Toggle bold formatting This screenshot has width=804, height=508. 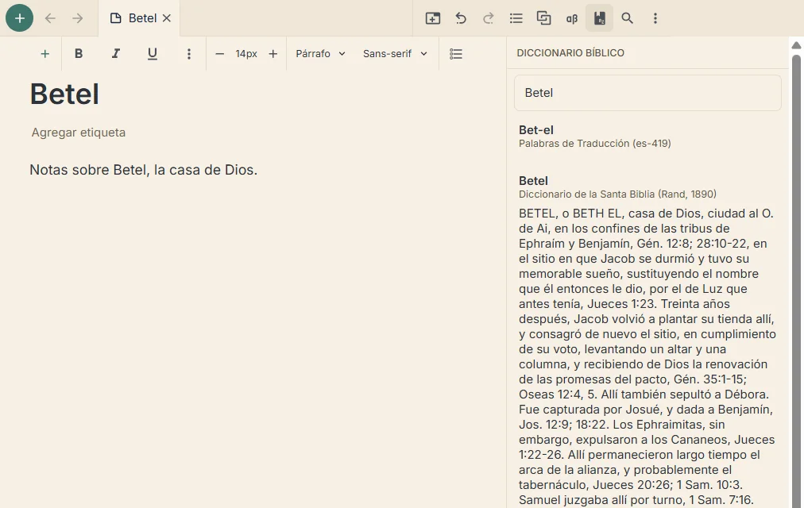pos(79,53)
